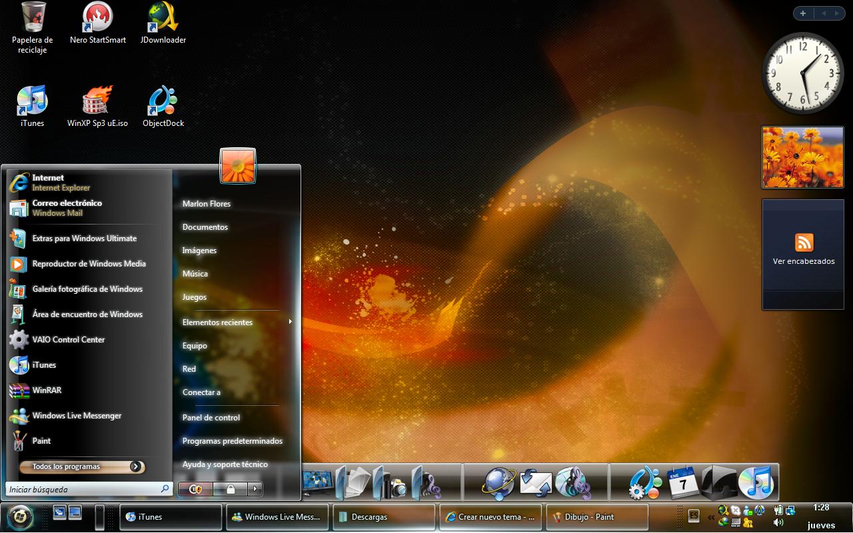Launch iTunes from the dock
Viewport: 853px width, 533px height.
(756, 482)
